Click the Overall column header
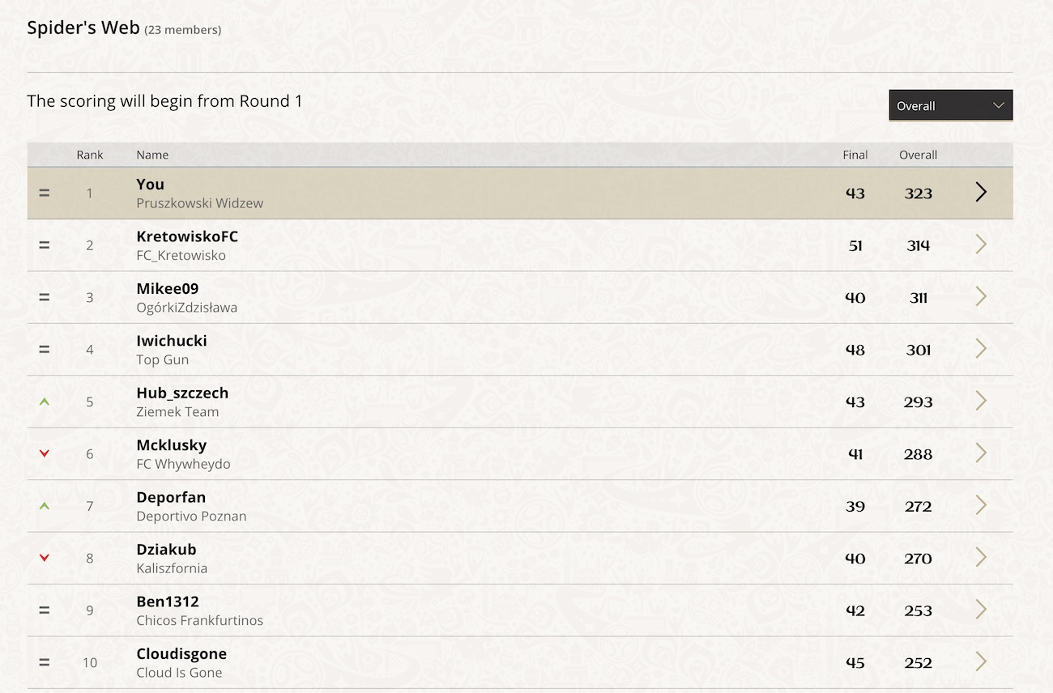1053x693 pixels. point(918,155)
